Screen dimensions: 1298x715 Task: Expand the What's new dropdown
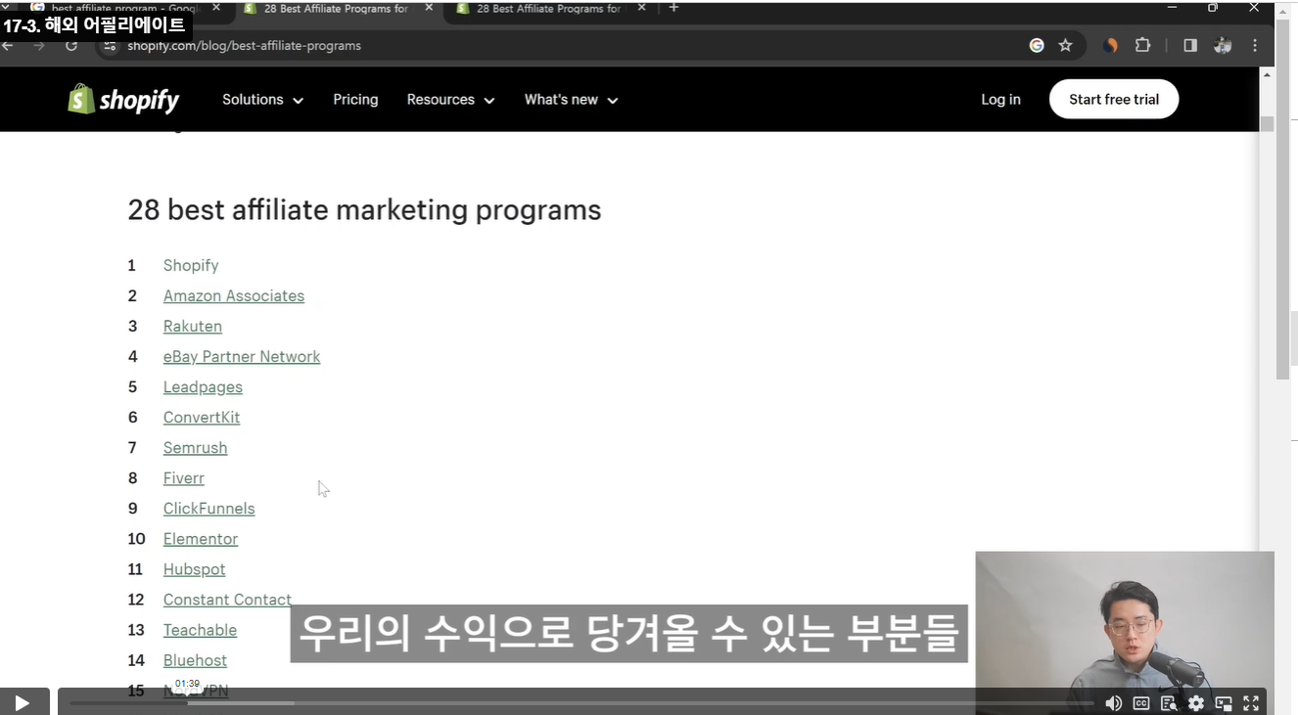(x=571, y=100)
